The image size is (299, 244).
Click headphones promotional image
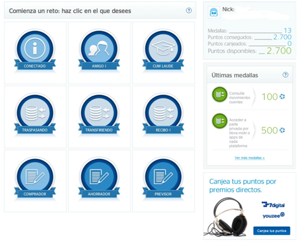pos(226,217)
